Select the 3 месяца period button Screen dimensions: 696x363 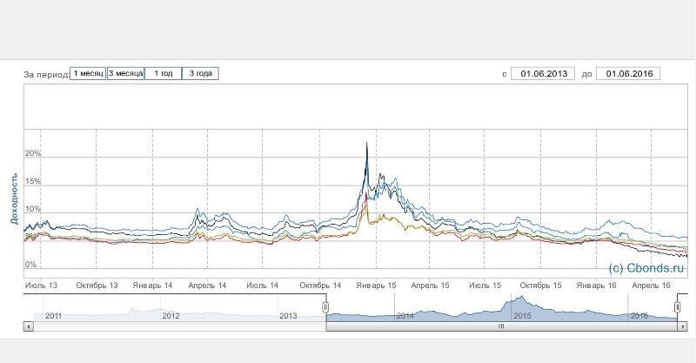pyautogui.click(x=125, y=73)
